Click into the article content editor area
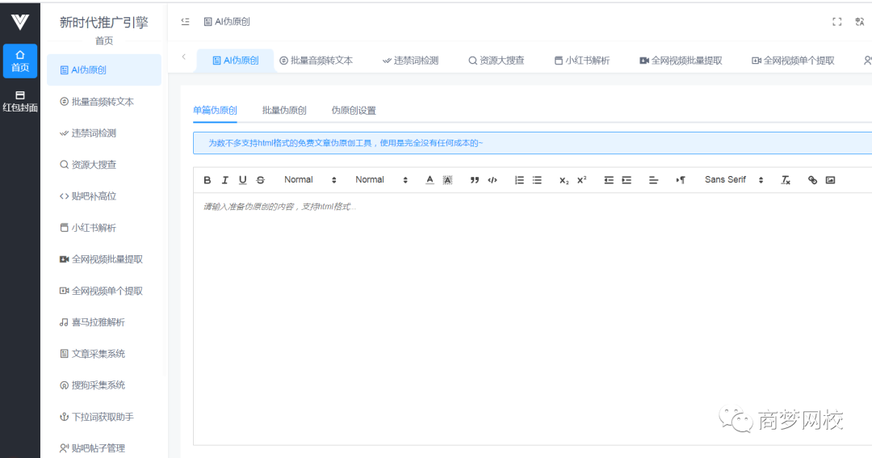 [x=532, y=319]
